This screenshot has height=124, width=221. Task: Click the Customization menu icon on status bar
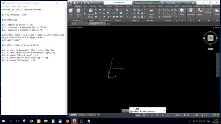[x=218, y=115]
